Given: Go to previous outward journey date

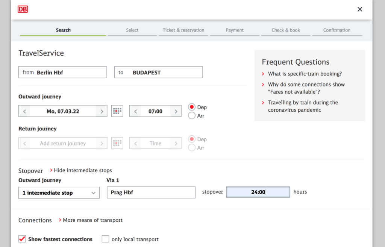Looking at the screenshot, I should pyautogui.click(x=24, y=111).
